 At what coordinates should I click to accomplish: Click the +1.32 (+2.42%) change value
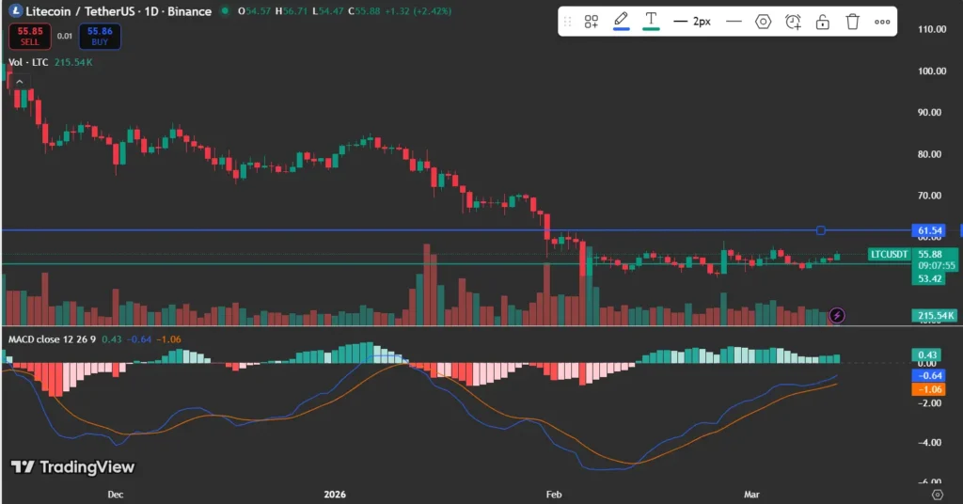click(418, 11)
